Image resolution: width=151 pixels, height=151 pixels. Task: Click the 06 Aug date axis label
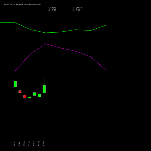[39, 143]
